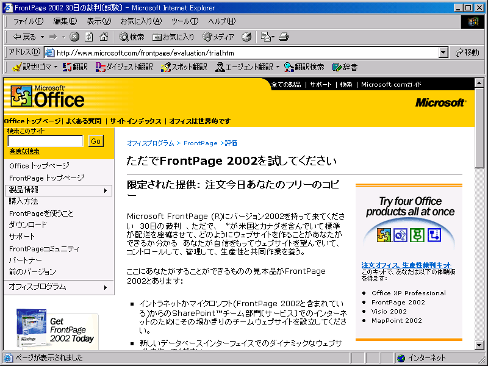Open the 表示(V) menu
This screenshot has height=366, width=488.
pos(99,21)
